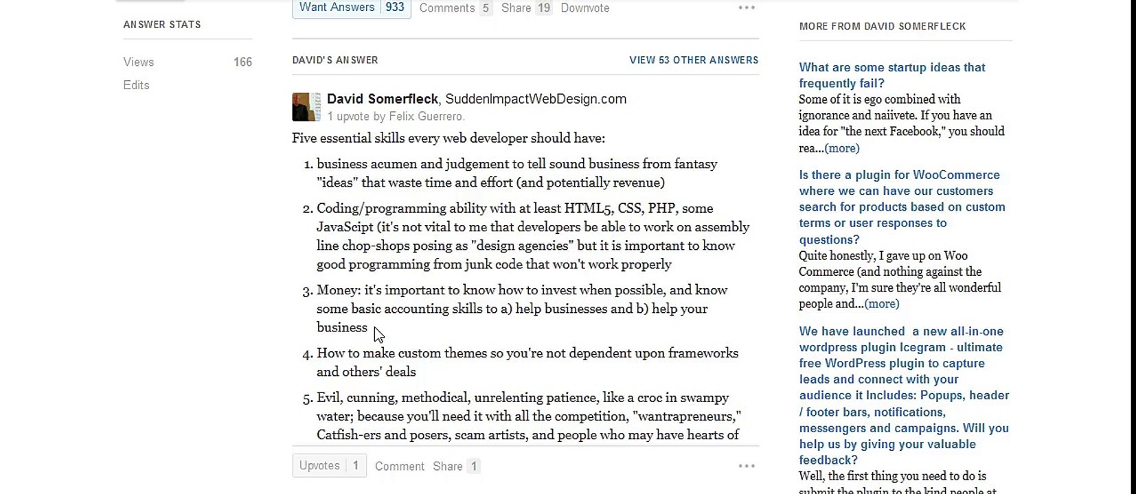
Task: Downvote the question
Action: point(584,8)
